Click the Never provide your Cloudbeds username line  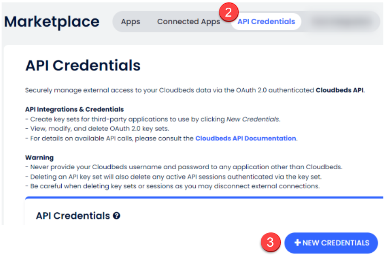(184, 167)
